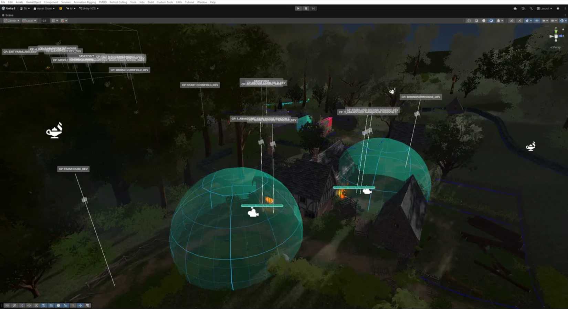Open the Unity VCS dropdown
This screenshot has height=309, width=568.
(x=89, y=8)
